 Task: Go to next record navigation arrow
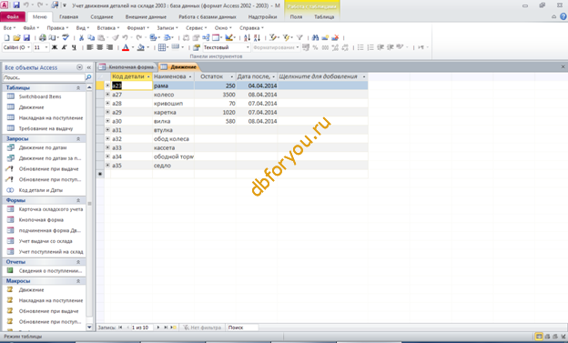[x=158, y=328]
